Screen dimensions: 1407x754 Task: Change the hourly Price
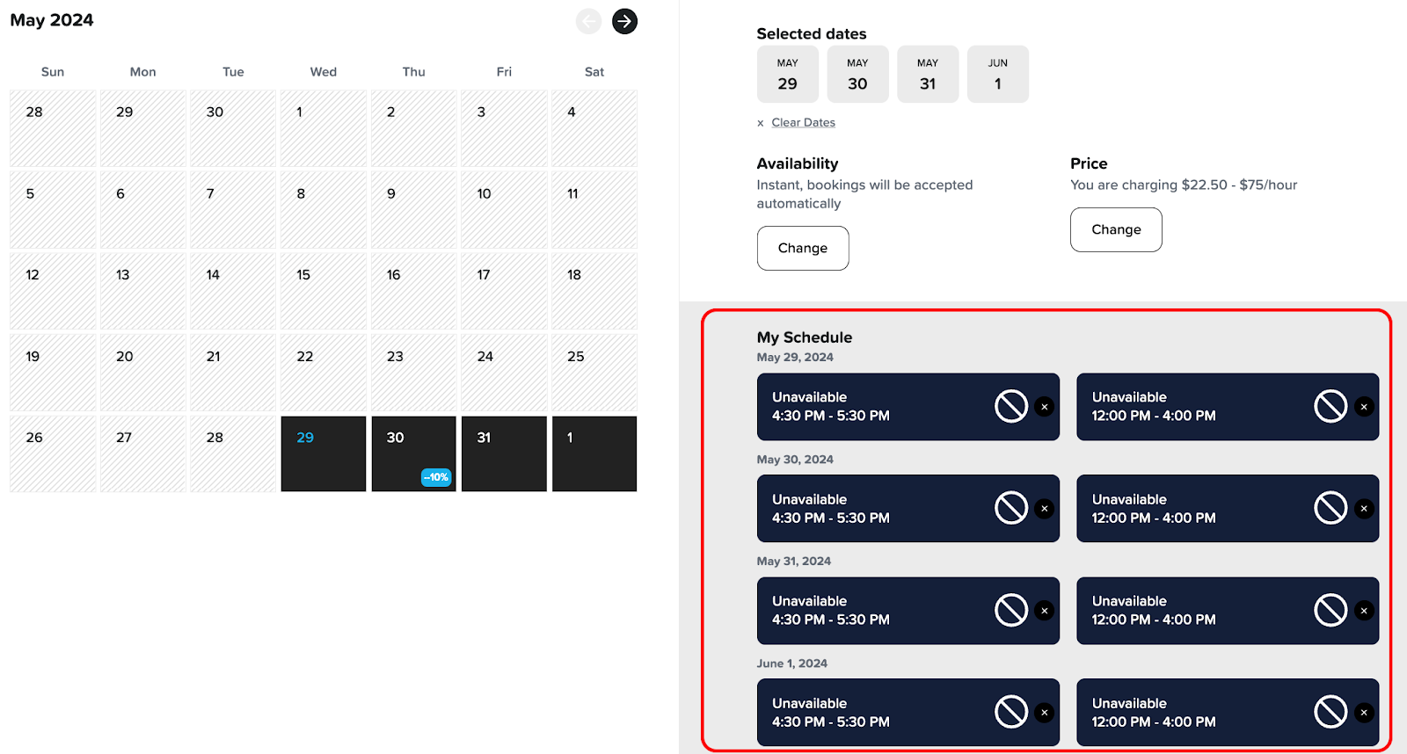tap(1115, 229)
